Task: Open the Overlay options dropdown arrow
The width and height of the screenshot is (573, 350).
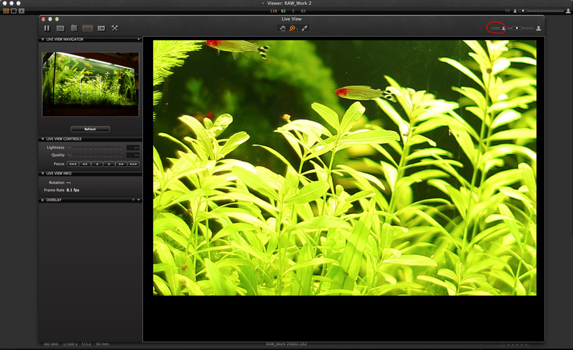Action: 138,200
